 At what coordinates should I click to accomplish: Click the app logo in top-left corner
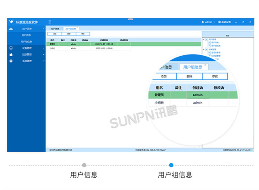tap(11, 21)
